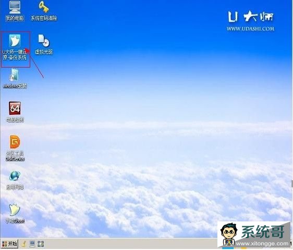Click the 系统密码清除 text label

tap(44, 18)
